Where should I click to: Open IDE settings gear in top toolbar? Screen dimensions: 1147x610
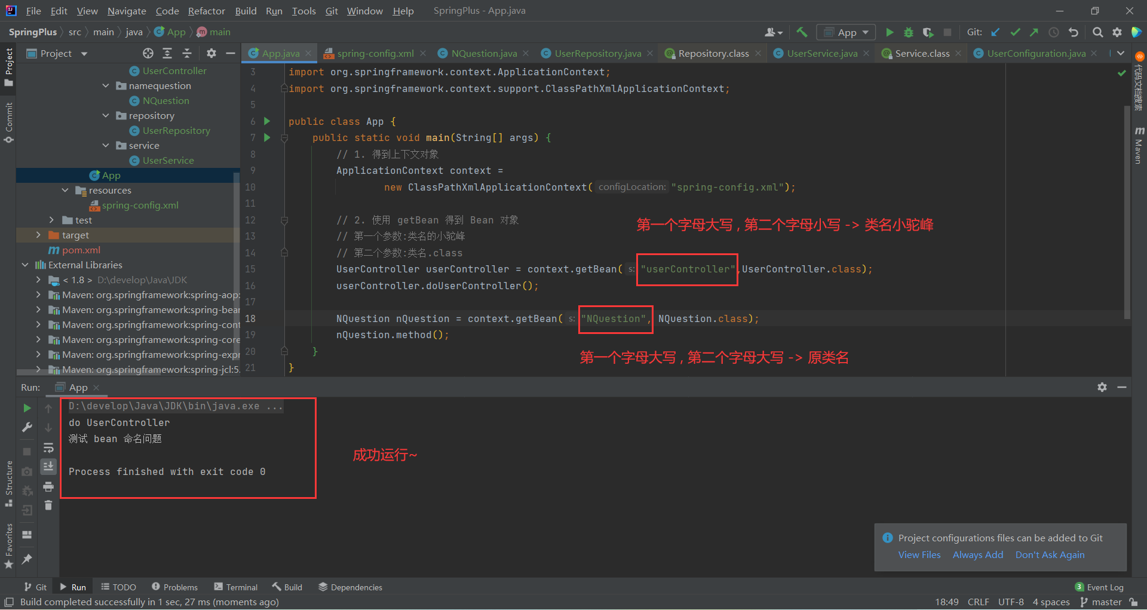[x=1117, y=32]
